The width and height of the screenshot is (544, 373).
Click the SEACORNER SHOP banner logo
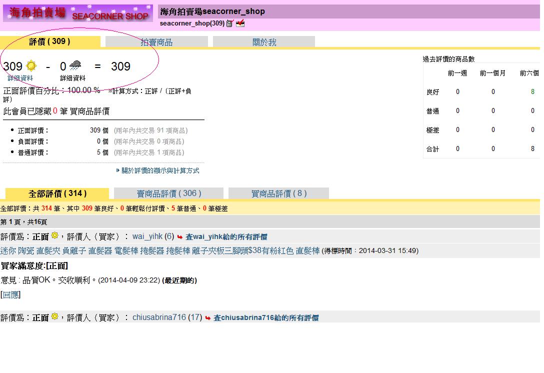click(78, 13)
